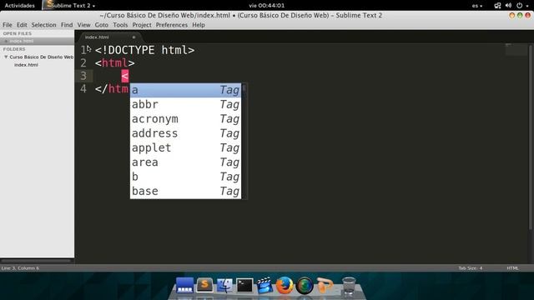The height and width of the screenshot is (300, 534).
Task: Open the Tab Size: 4 status setting
Action: [x=471, y=268]
